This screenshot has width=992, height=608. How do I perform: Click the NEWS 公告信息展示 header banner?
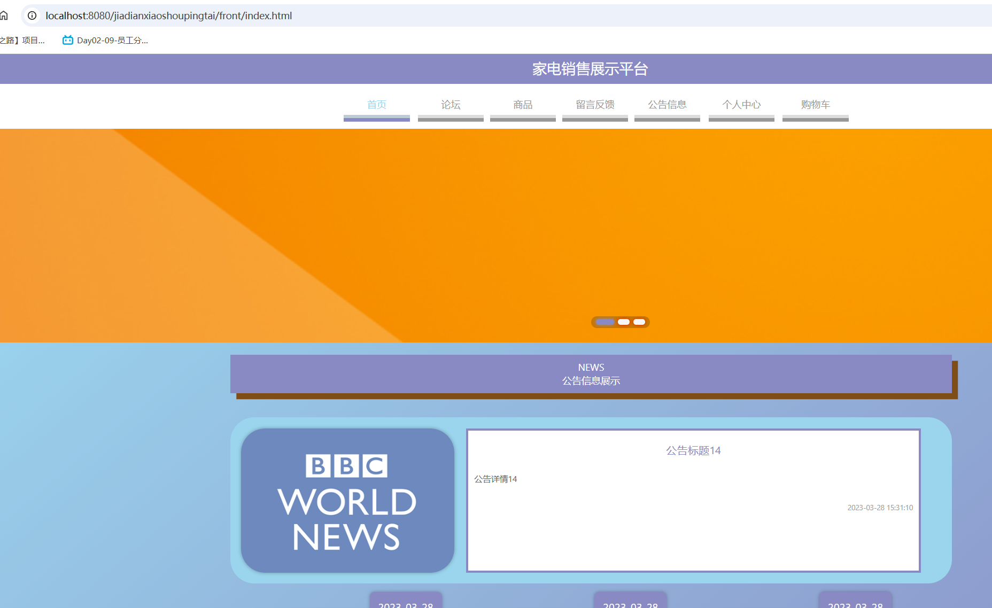pyautogui.click(x=591, y=374)
